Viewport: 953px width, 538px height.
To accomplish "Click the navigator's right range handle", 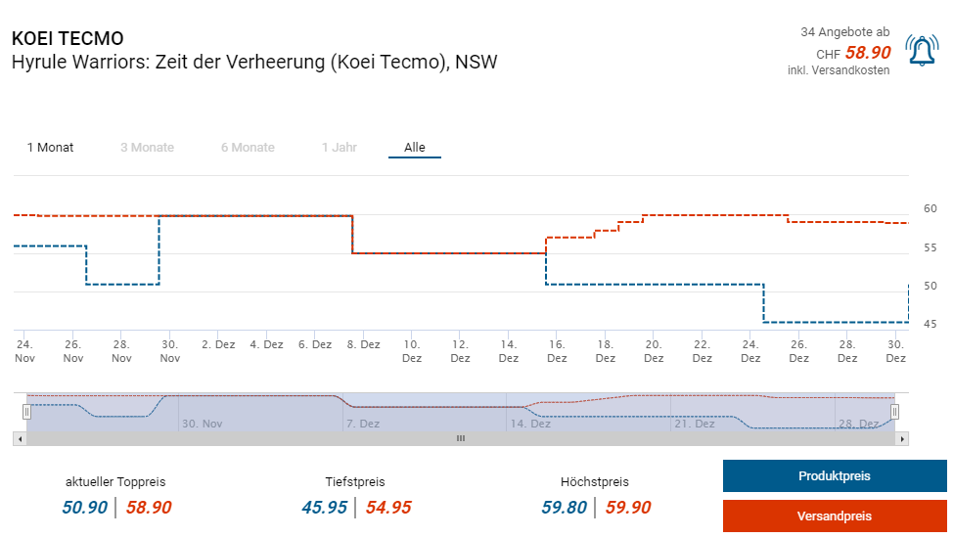I will click(x=894, y=412).
